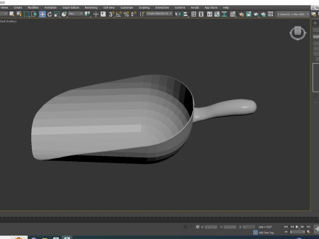Open the Render Setup teapot icon
Screen dimensions: 319x239
tap(241, 14)
